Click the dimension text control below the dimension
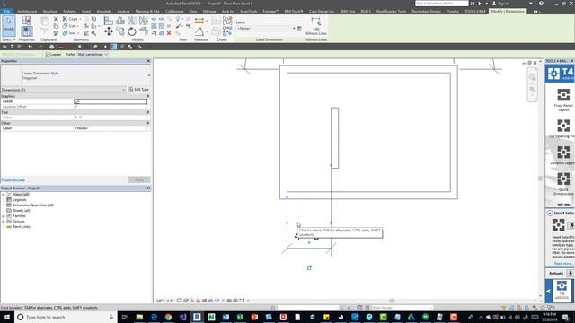The width and height of the screenshot is (575, 323). point(309,268)
